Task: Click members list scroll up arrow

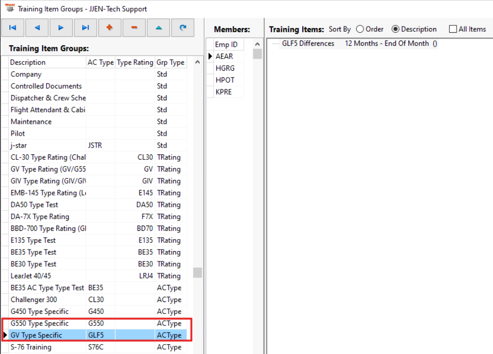Action: [x=257, y=44]
